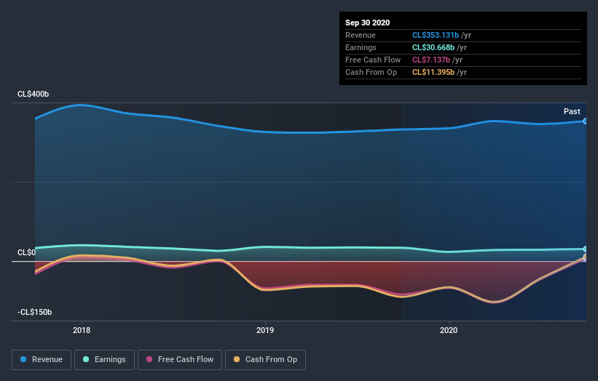Select the CL$7.137b free cash flow value
The height and width of the screenshot is (381, 598).
(x=431, y=60)
